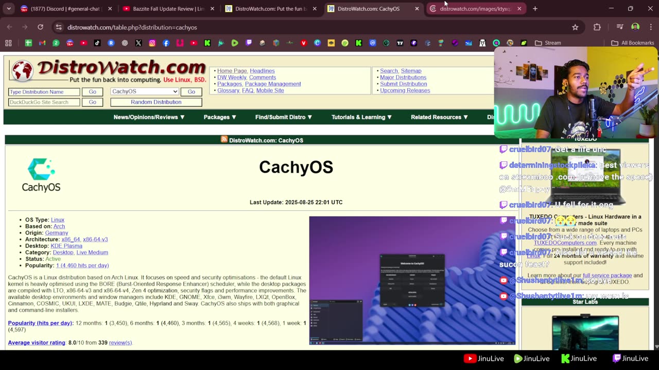Expand Find/Submit Distro menu
This screenshot has width=659, height=370.
coord(284,117)
